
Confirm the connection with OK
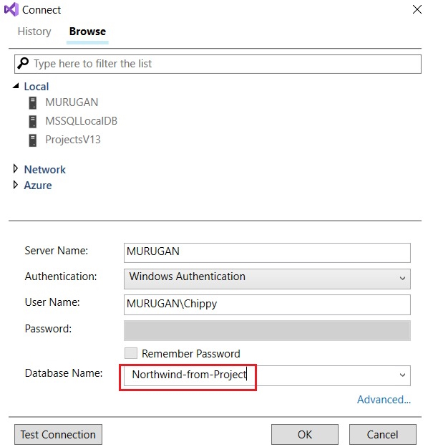[305, 434]
